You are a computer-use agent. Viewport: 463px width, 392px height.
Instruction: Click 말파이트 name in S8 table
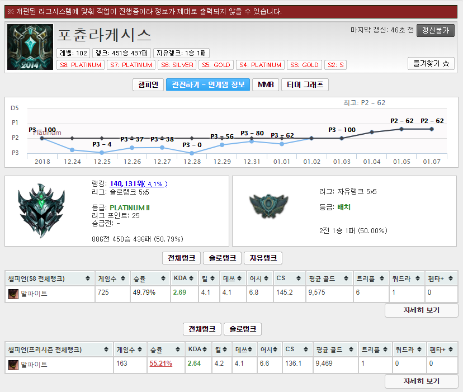pos(34,294)
